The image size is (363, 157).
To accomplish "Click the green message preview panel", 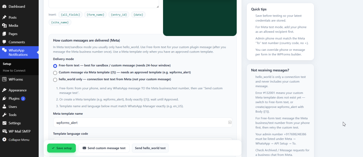I will point(200,18).
